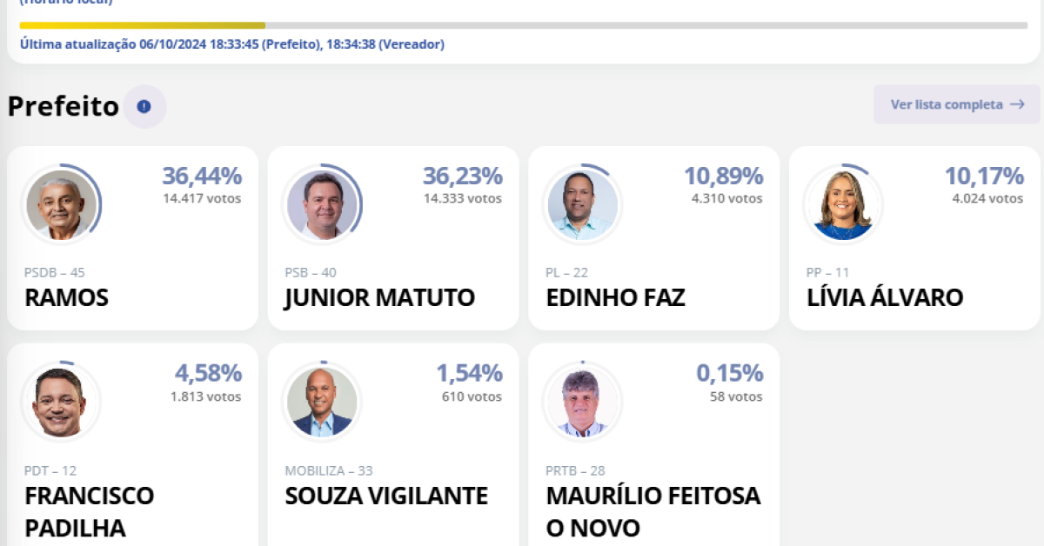Select the FRANCISCO PADILHA name

(89, 511)
